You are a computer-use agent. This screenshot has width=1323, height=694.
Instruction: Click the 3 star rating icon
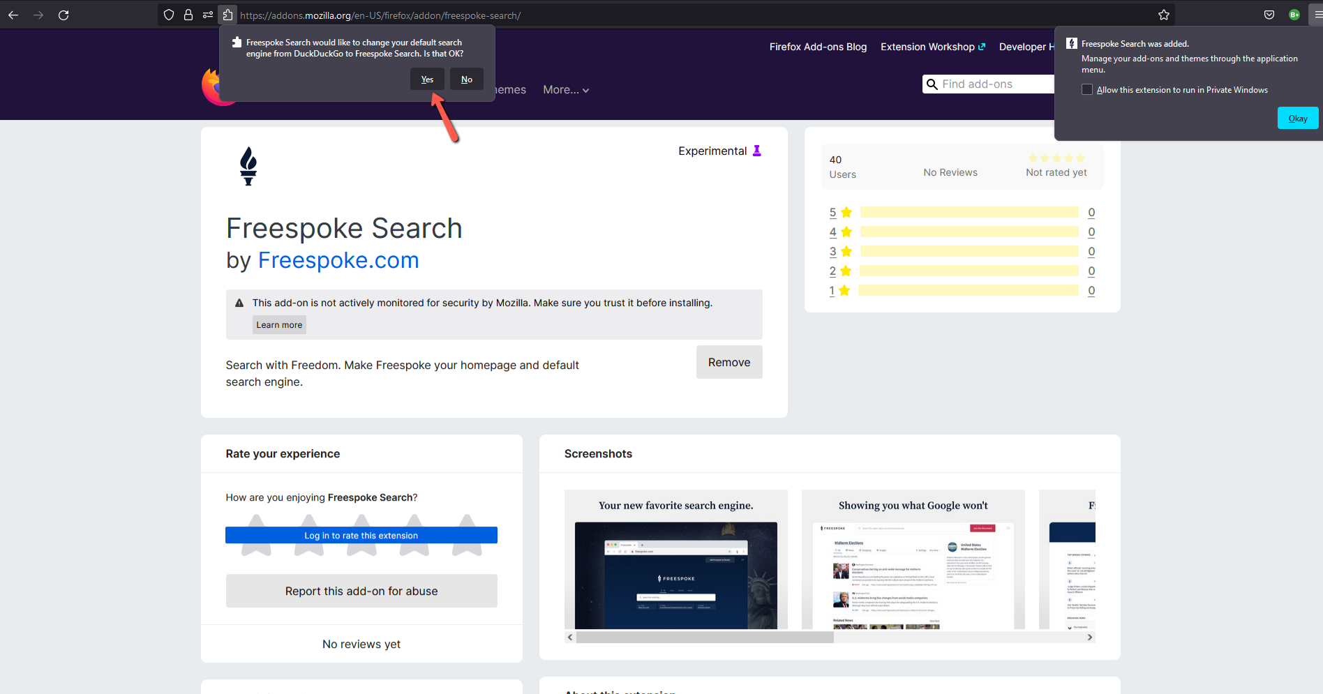pyautogui.click(x=846, y=251)
